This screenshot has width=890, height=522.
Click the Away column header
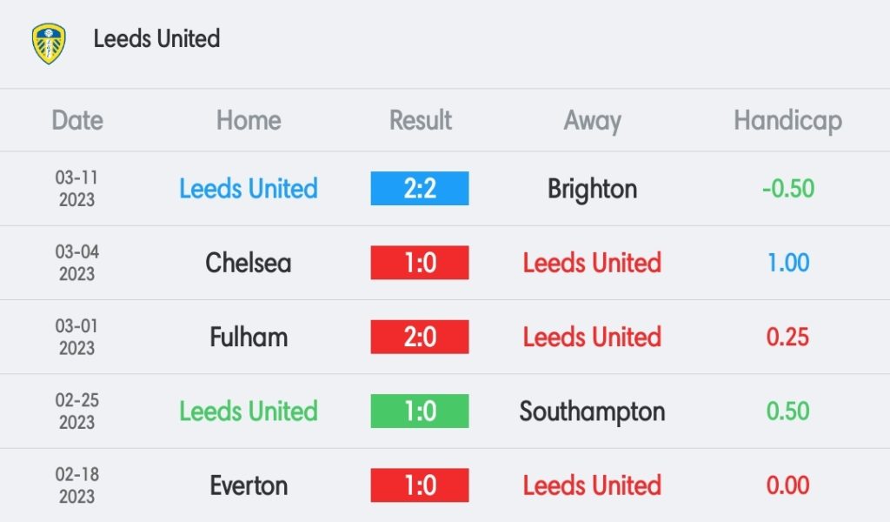coord(592,121)
